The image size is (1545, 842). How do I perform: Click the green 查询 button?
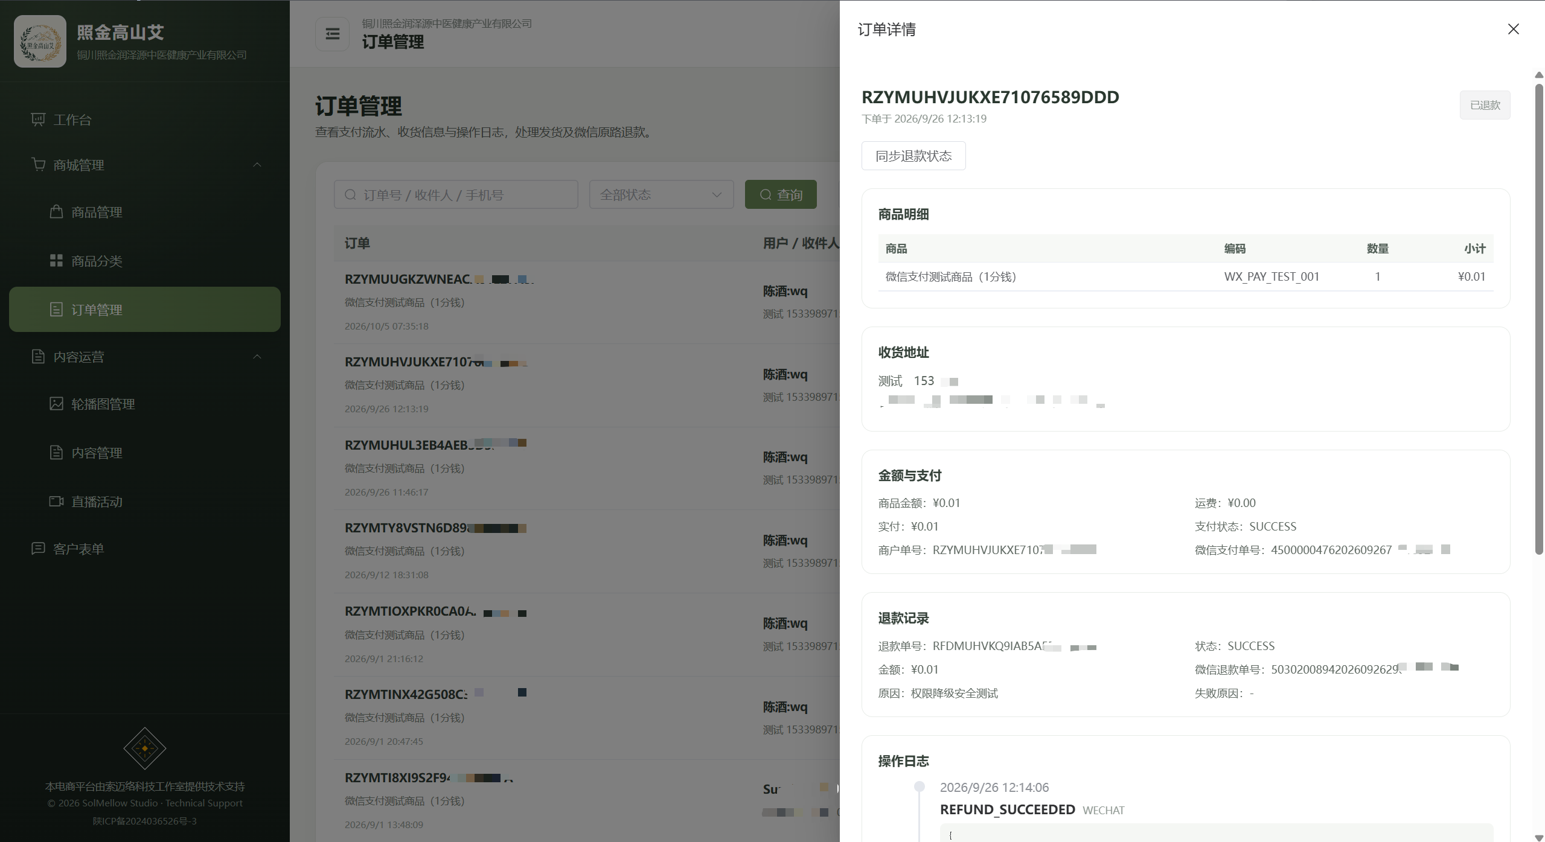[781, 194]
